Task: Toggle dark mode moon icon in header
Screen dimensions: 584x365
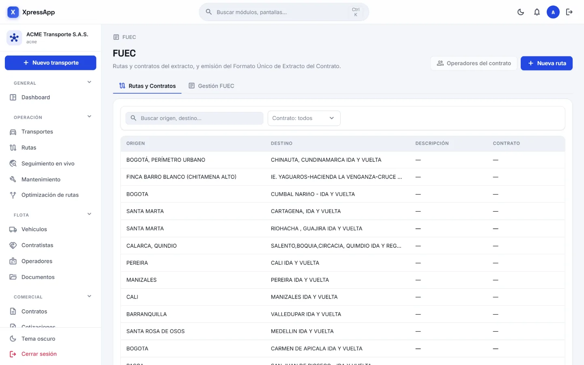Action: [x=521, y=12]
